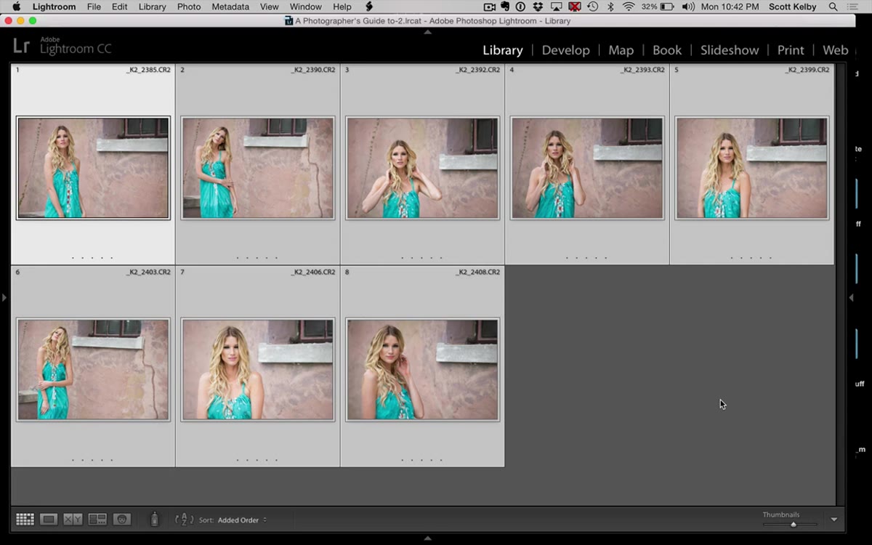872x545 pixels.
Task: Open People face view
Action: pos(121,519)
